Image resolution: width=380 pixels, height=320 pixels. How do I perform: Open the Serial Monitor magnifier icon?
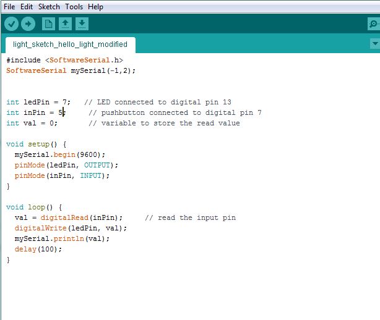click(373, 23)
